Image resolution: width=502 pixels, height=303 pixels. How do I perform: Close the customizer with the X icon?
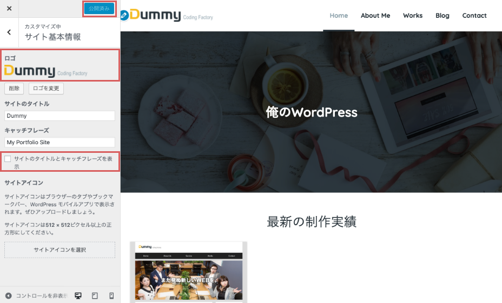pyautogui.click(x=9, y=9)
